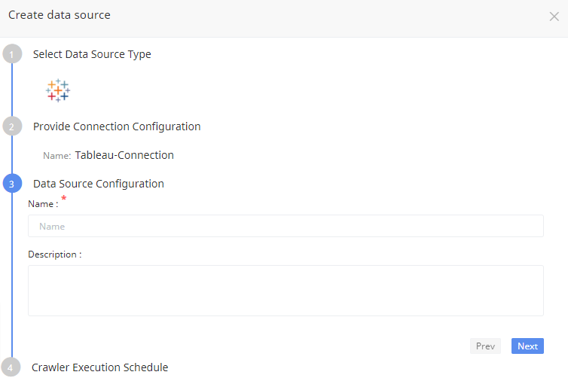Close the Create data source dialog
Image resolution: width=568 pixels, height=384 pixels.
(x=554, y=17)
